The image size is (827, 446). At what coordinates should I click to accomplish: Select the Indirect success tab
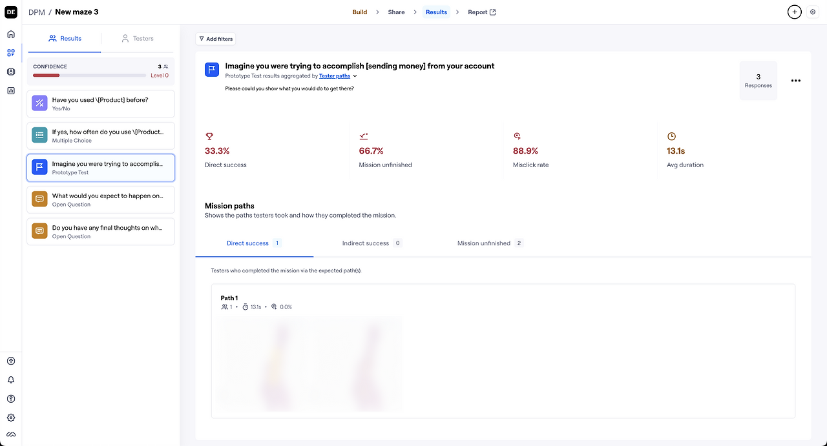click(372, 243)
